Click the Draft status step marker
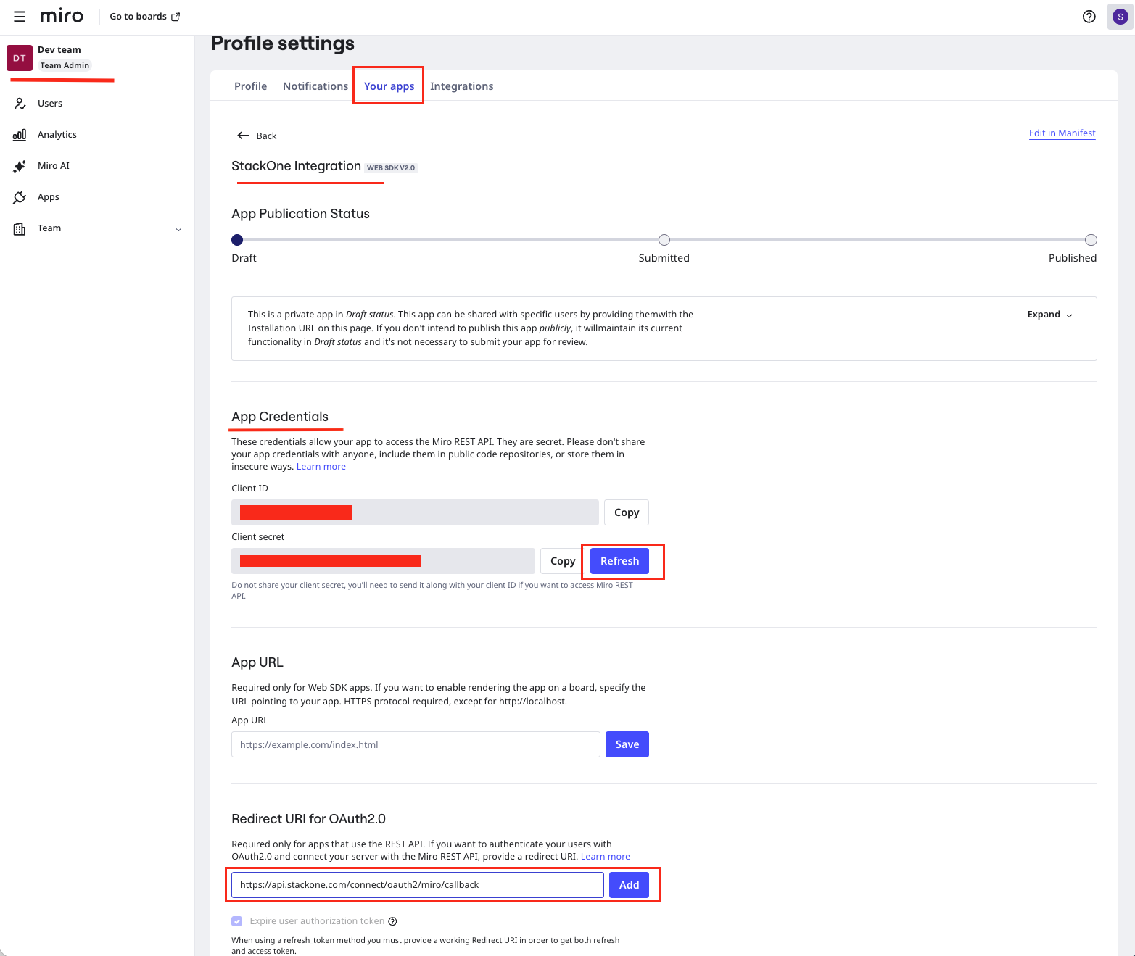This screenshot has width=1135, height=956. tap(237, 240)
